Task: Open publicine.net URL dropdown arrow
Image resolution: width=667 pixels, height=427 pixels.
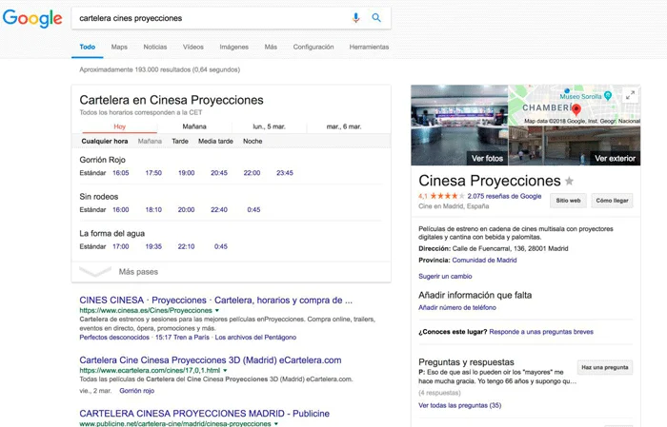Action: click(275, 423)
